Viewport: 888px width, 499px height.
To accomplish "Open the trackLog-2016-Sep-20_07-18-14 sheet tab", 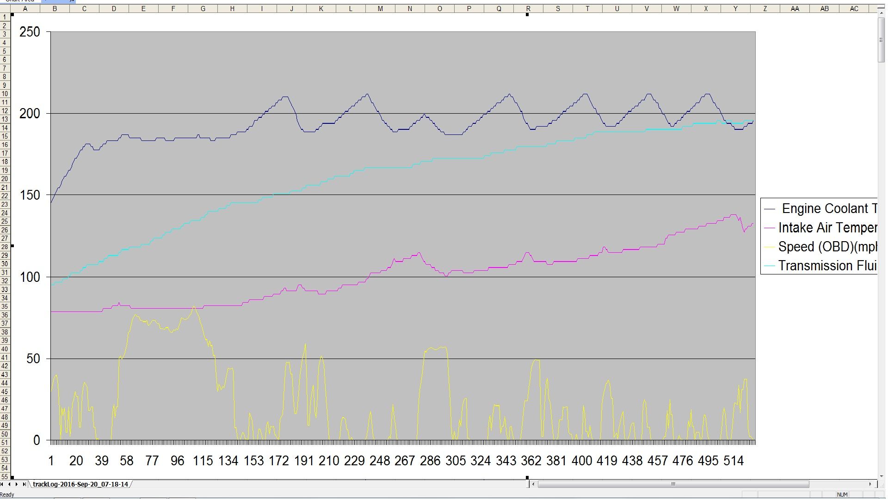I will 80,484.
